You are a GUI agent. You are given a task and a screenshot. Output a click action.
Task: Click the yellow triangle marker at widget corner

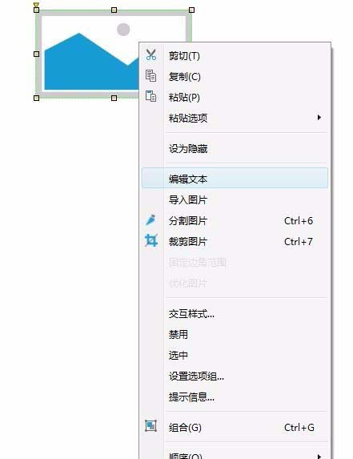coord(36,5)
